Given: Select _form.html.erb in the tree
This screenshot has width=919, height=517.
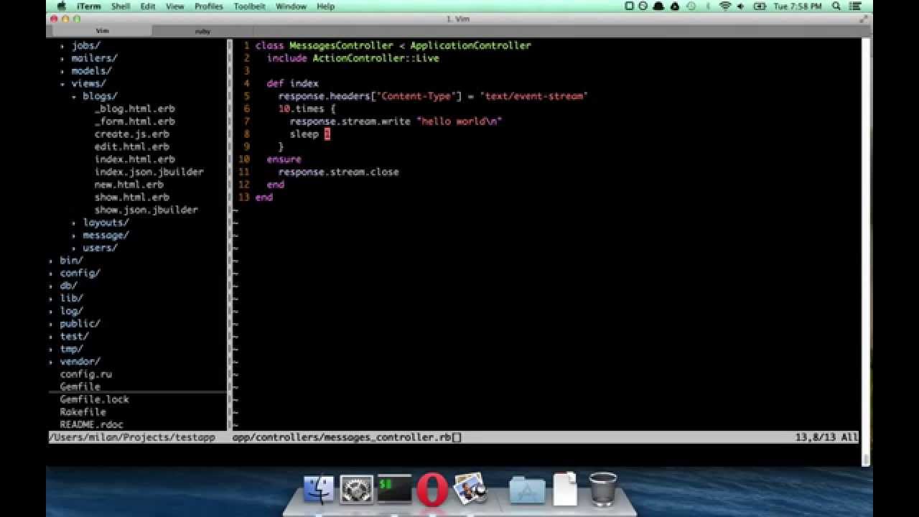Looking at the screenshot, I should coord(134,121).
